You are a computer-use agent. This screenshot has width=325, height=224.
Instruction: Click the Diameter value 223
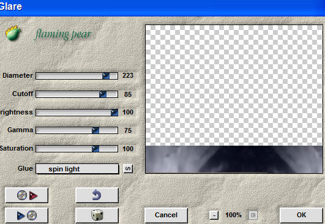click(x=128, y=76)
